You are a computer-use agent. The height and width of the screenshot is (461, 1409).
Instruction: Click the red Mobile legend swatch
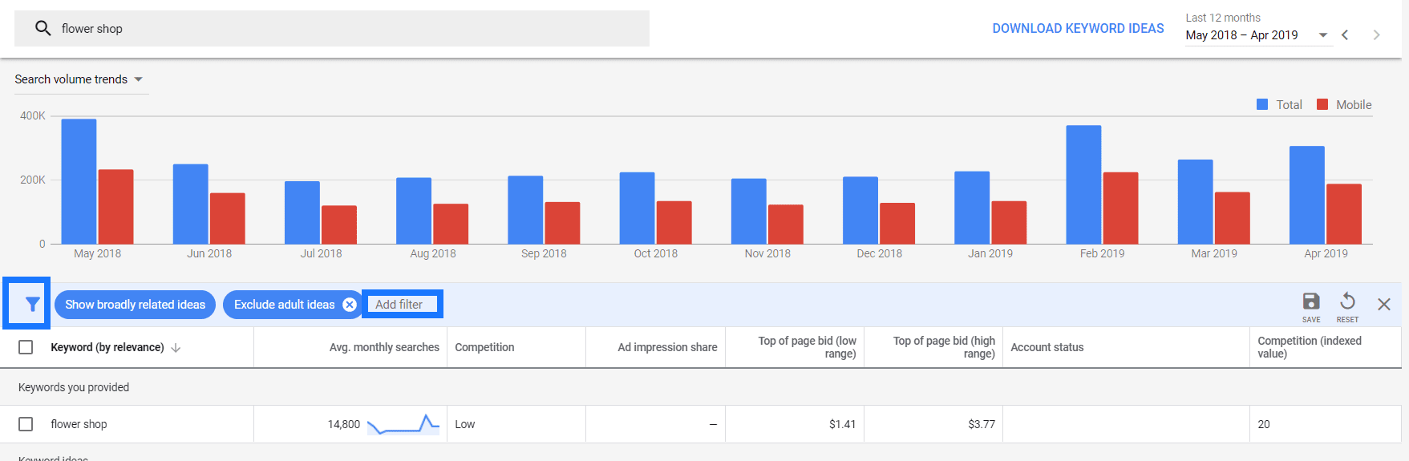coord(1322,105)
